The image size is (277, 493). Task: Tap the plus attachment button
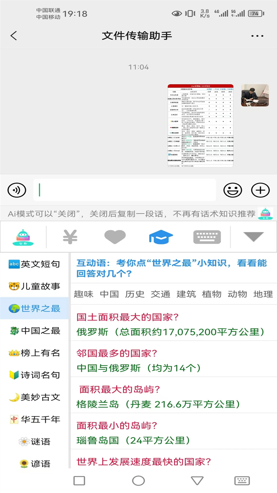pos(260,190)
